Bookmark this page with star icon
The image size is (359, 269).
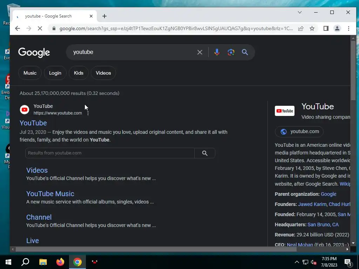coord(312,28)
